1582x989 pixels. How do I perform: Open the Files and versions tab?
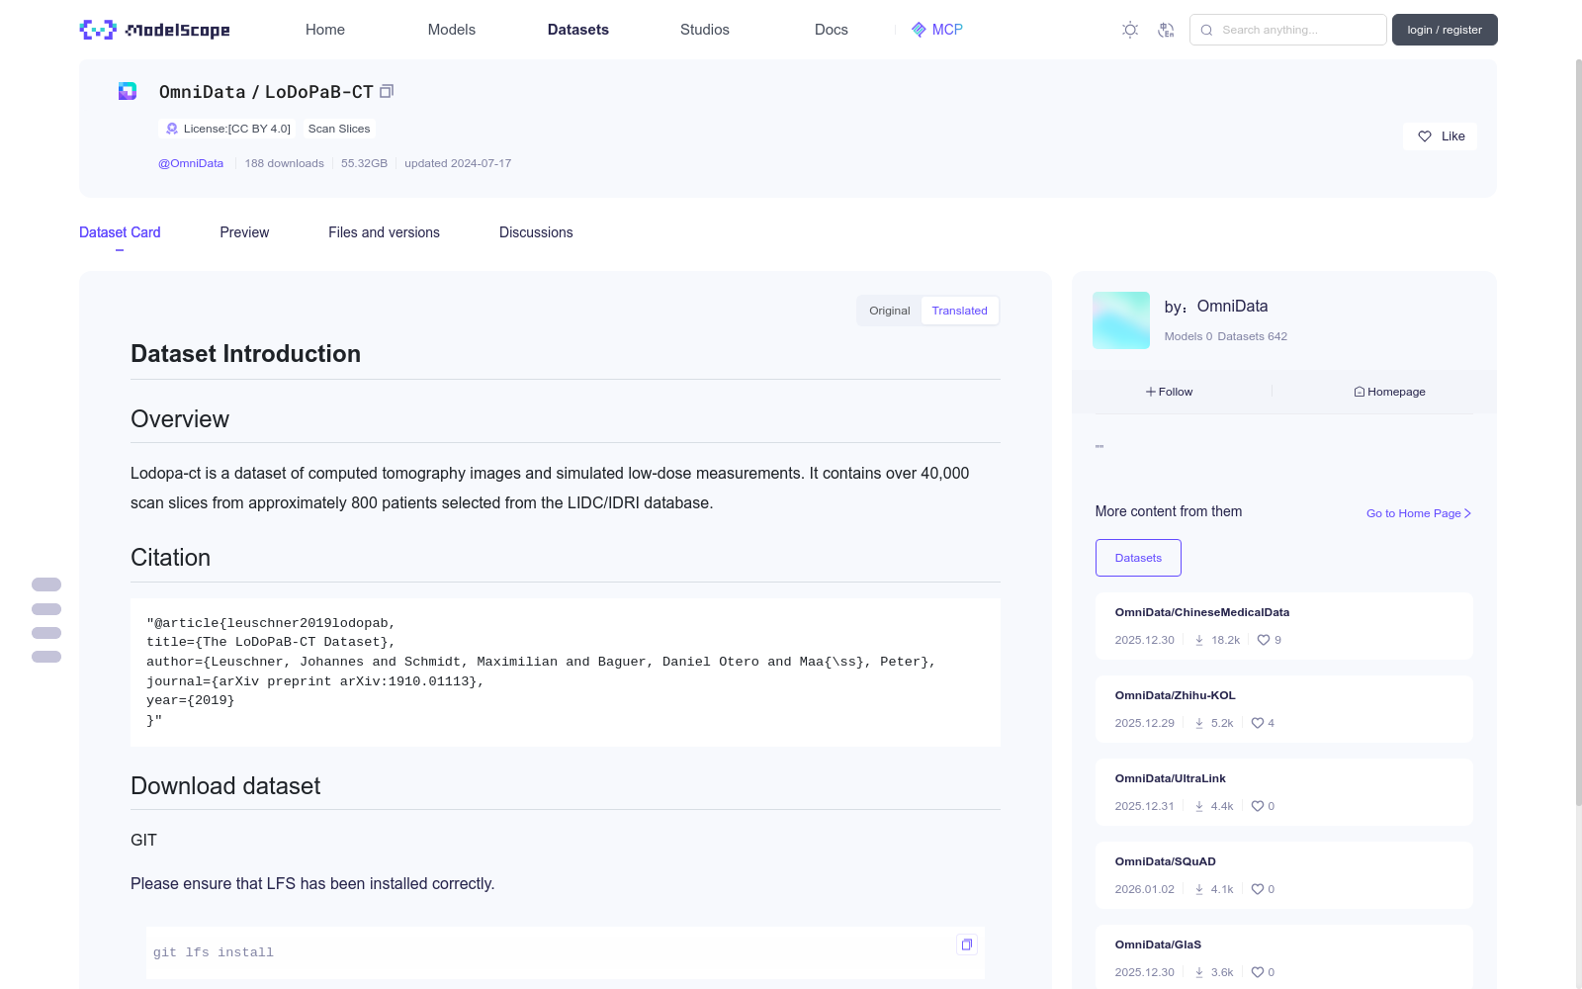(x=384, y=232)
